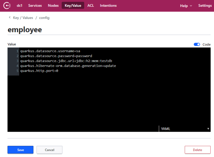The width and height of the screenshot is (214, 157).
Task: Cancel editing the key
Action: coord(49,150)
